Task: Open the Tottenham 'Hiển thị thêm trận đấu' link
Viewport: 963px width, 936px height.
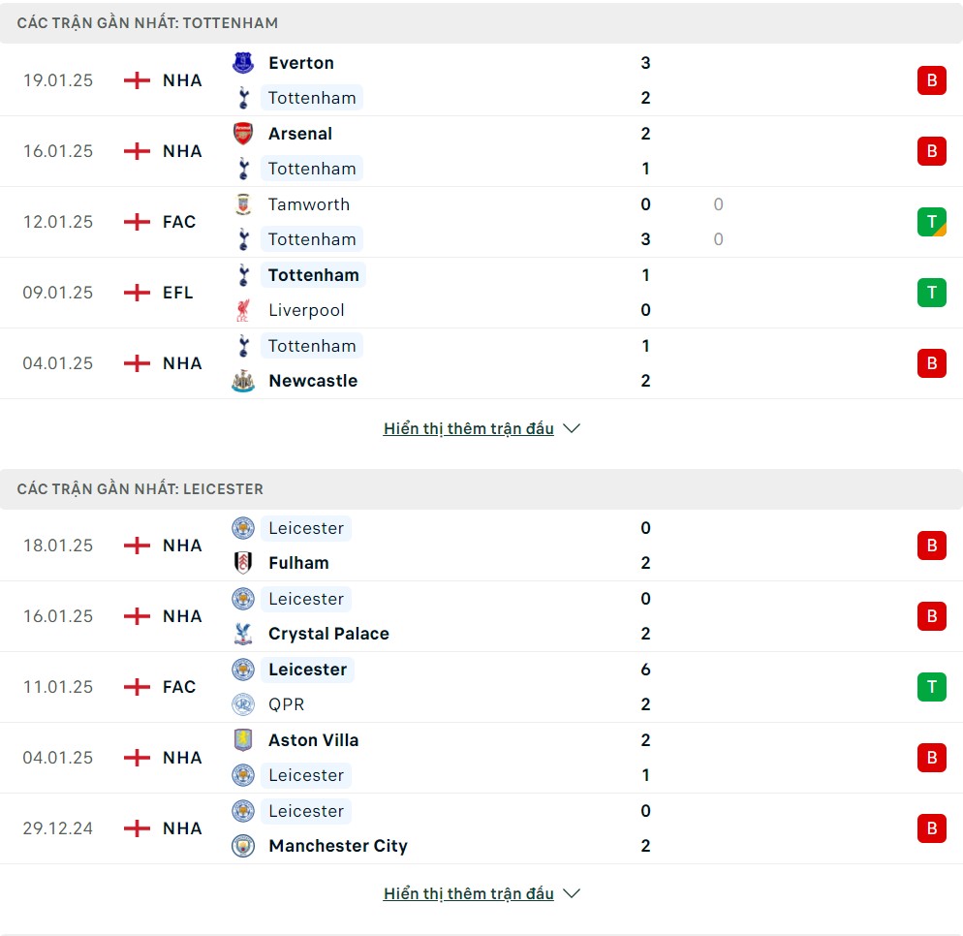Action: [x=469, y=428]
